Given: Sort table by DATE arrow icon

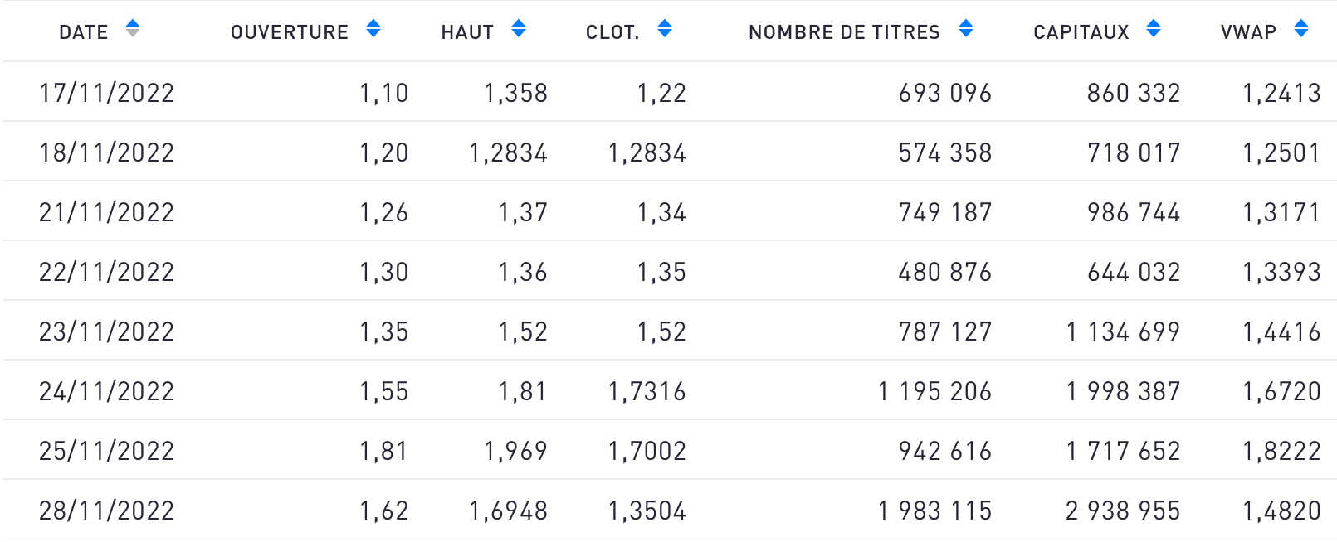Looking at the screenshot, I should pos(133,29).
